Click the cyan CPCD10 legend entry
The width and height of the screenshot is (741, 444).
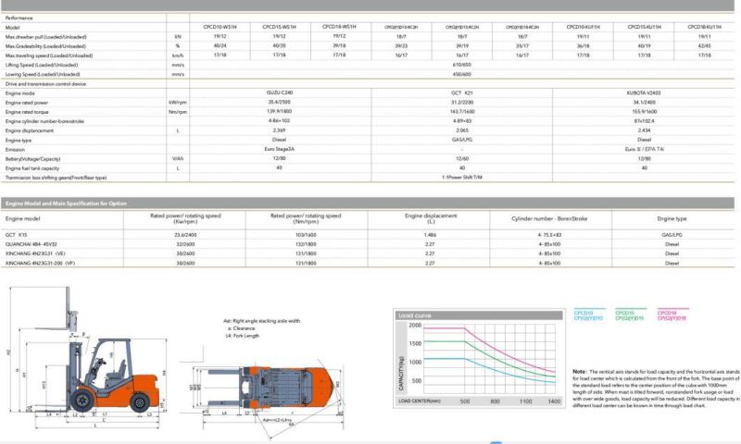588,315
